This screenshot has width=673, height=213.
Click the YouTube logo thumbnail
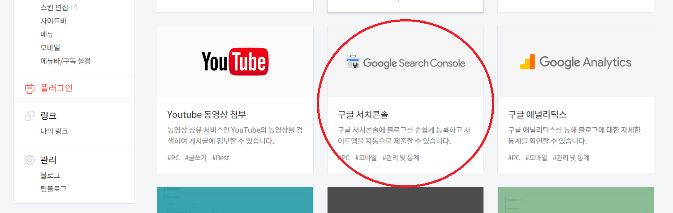(235, 62)
